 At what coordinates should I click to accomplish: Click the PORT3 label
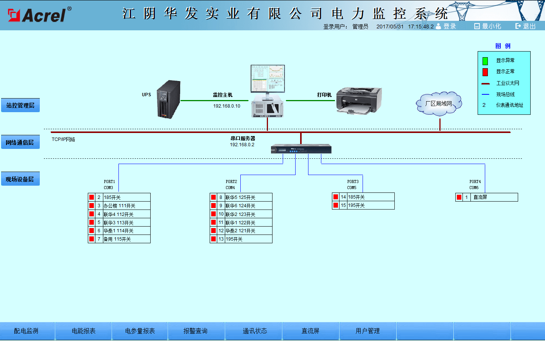[353, 182]
